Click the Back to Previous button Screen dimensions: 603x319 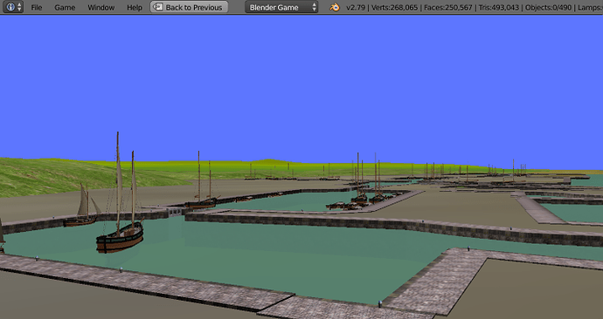[x=189, y=7]
